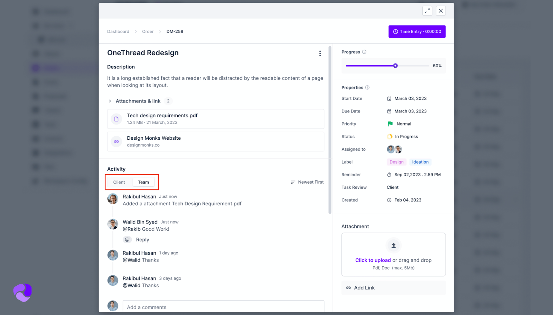Go to Dashboard in breadcrumb
Image resolution: width=553 pixels, height=315 pixels.
[x=118, y=32]
